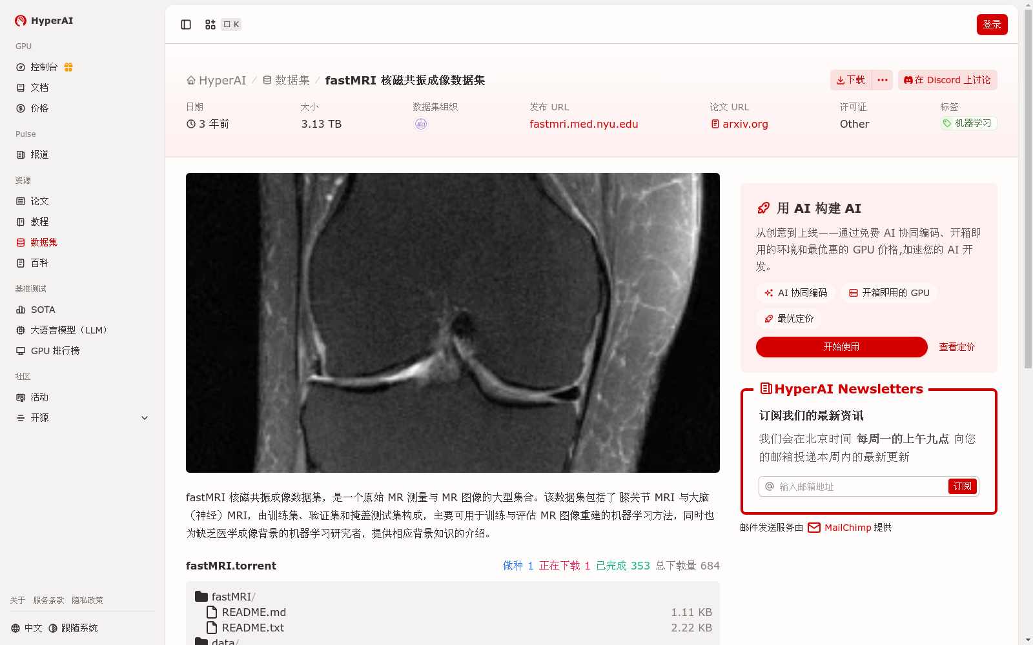Click the 服务条款 footer link

click(x=48, y=600)
